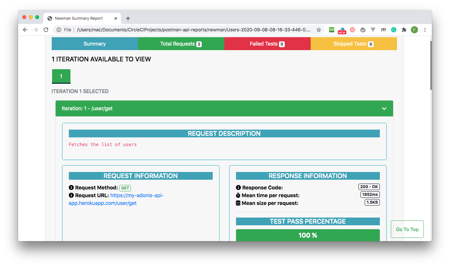Open the Vue devtools extension icon

tap(373, 30)
